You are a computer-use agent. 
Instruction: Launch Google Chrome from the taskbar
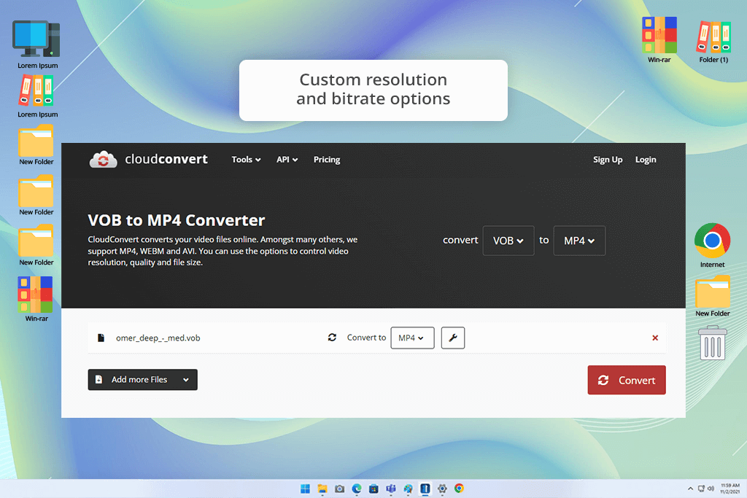click(x=460, y=489)
